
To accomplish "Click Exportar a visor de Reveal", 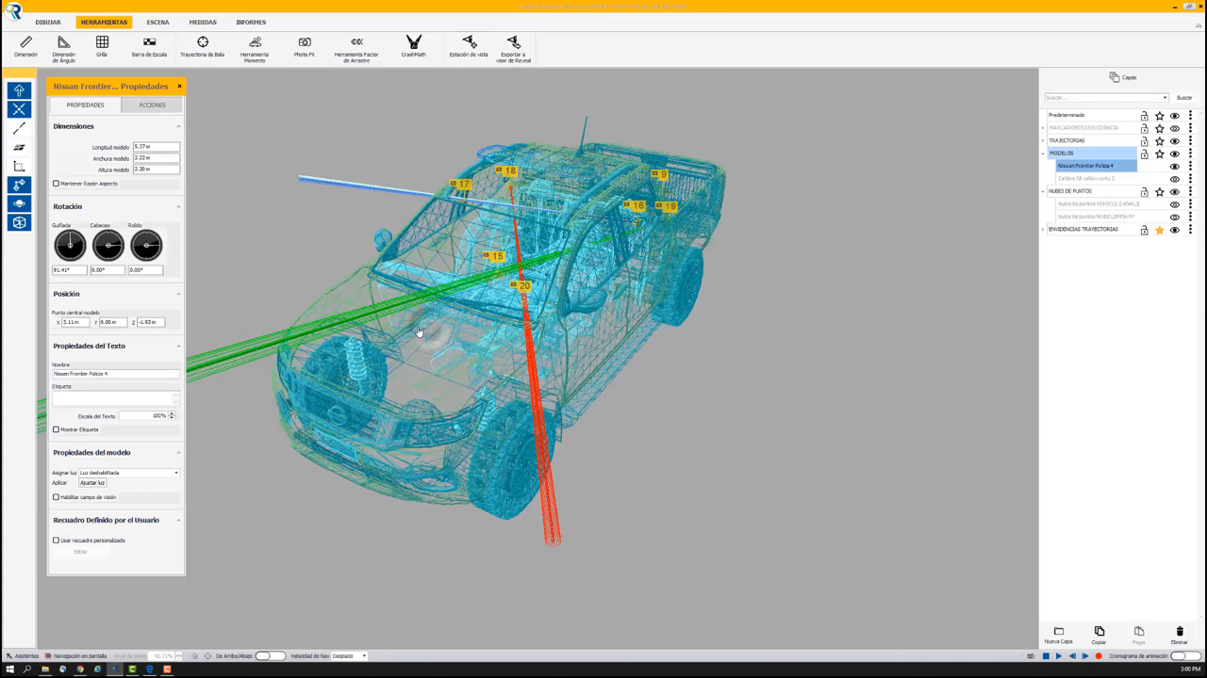I will coord(514,49).
